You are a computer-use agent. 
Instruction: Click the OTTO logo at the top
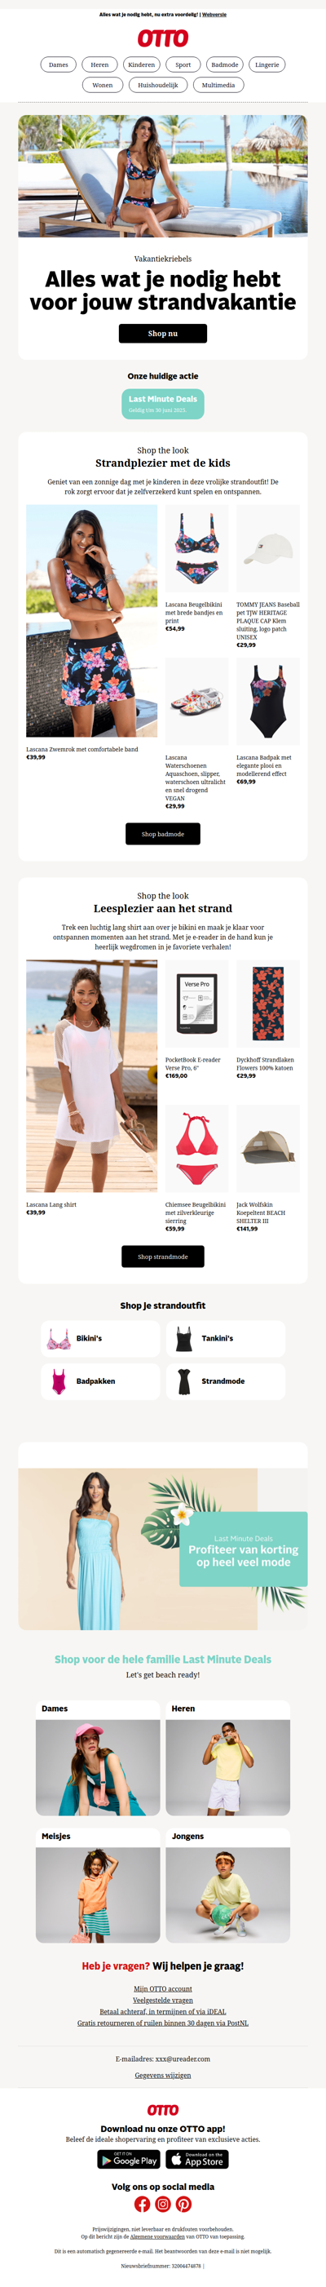pyautogui.click(x=163, y=38)
